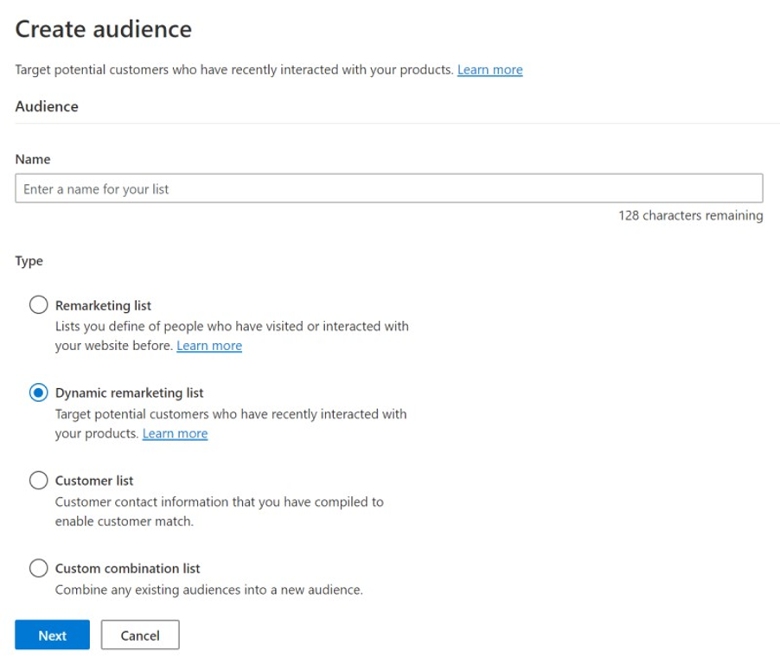This screenshot has width=780, height=664.
Task: Cancel the audience creation
Action: [x=140, y=635]
